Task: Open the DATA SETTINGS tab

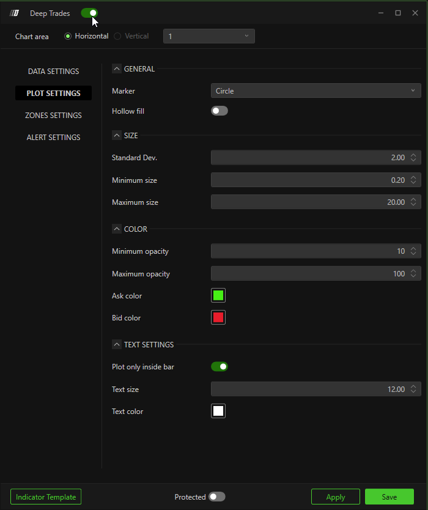Action: [53, 72]
